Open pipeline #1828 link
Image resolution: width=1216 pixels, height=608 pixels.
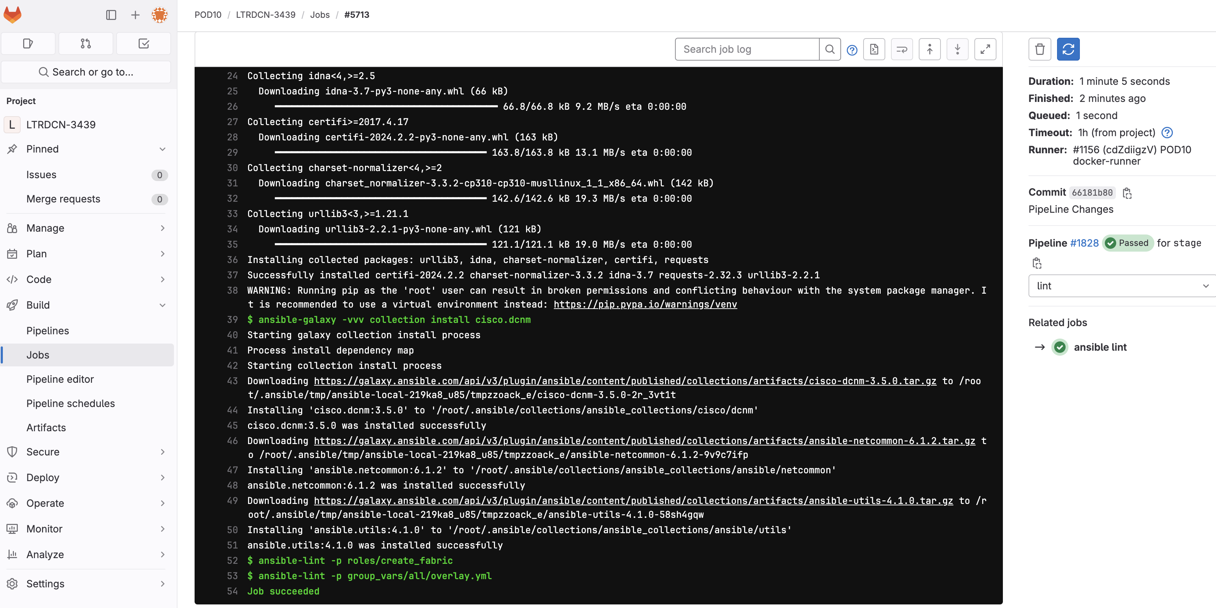tap(1084, 243)
